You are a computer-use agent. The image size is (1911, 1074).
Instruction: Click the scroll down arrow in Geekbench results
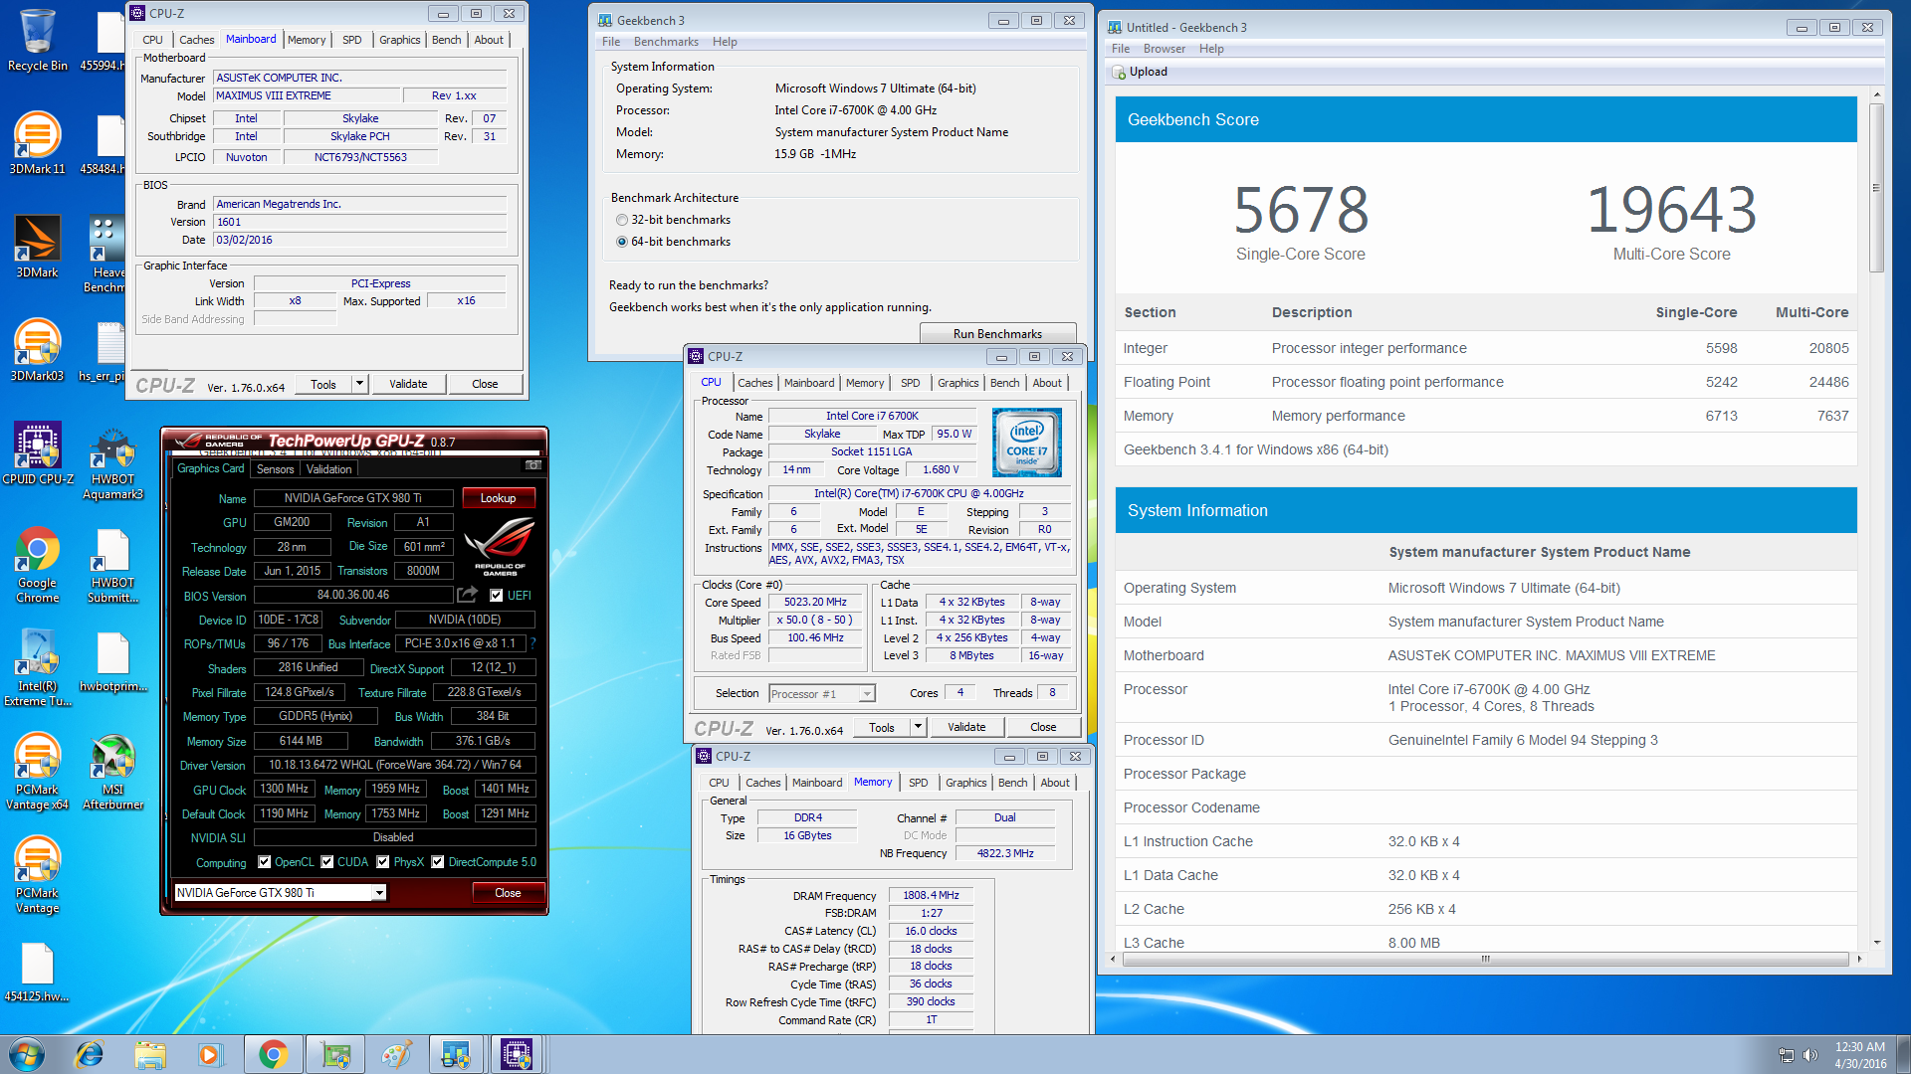tap(1876, 942)
